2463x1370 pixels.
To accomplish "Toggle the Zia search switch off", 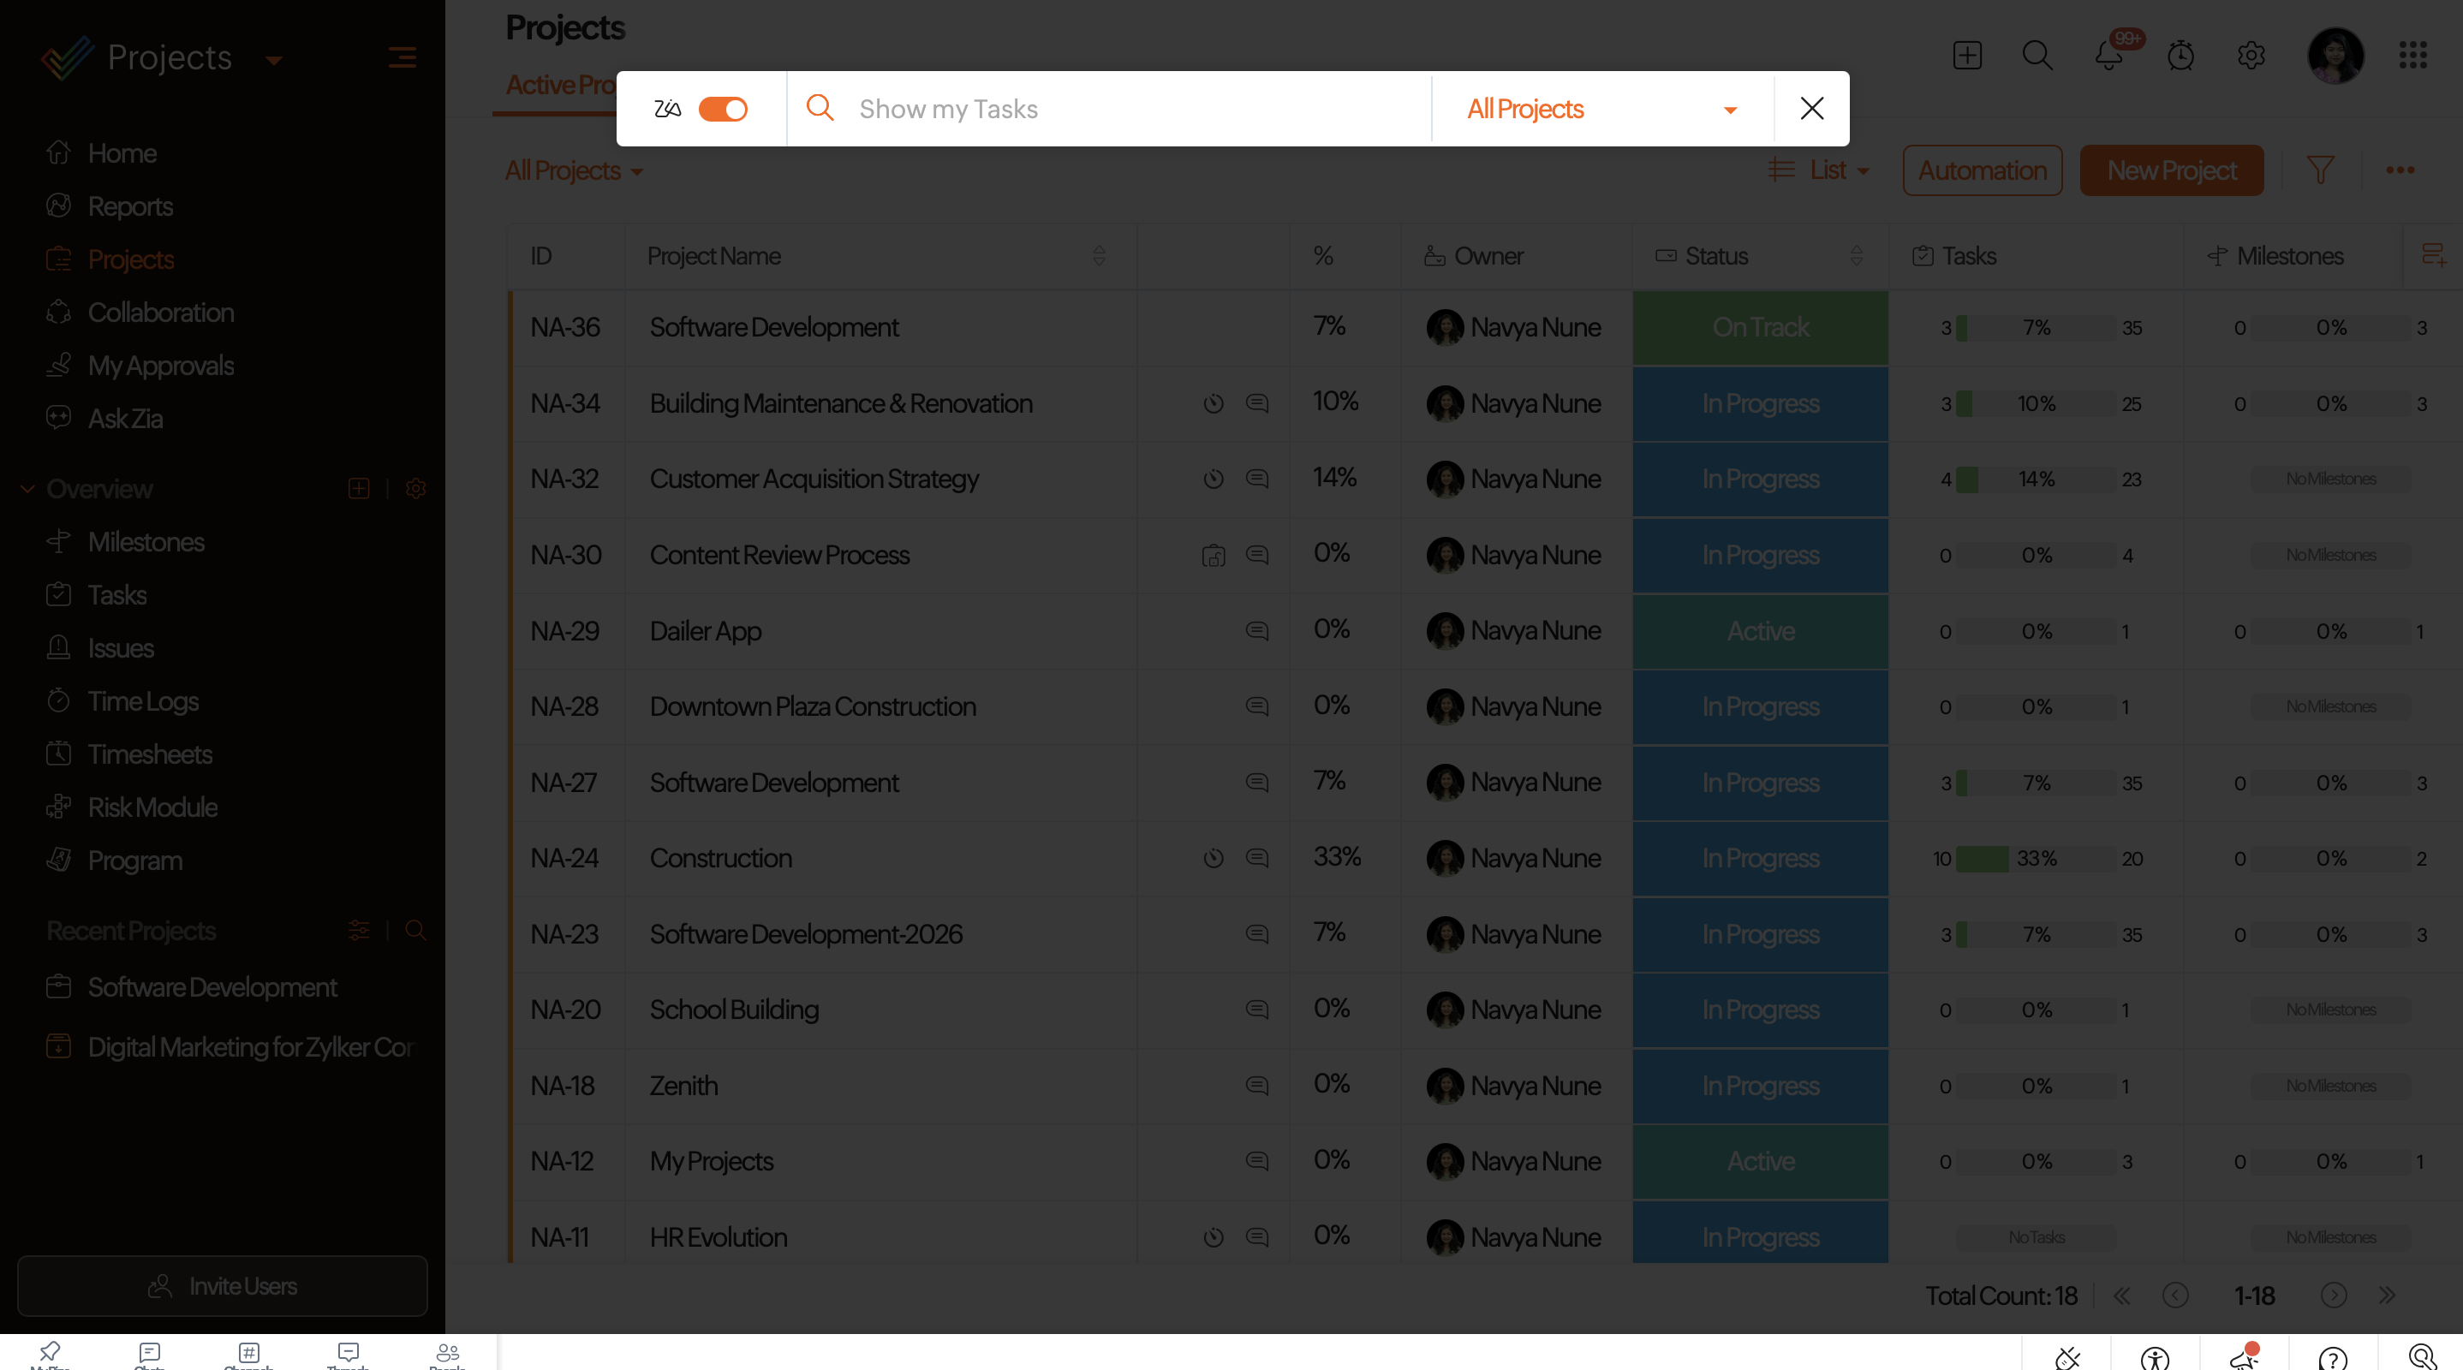I will [x=723, y=109].
